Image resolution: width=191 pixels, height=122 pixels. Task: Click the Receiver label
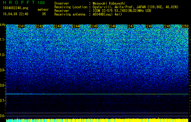(62, 11)
